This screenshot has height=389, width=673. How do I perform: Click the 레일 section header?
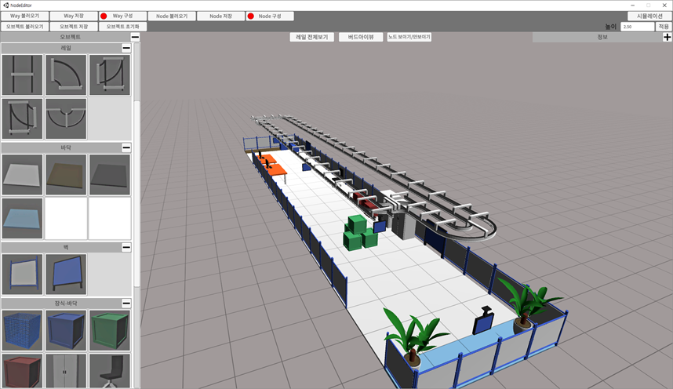click(66, 48)
